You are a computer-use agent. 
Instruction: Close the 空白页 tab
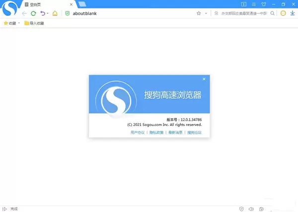71,4
